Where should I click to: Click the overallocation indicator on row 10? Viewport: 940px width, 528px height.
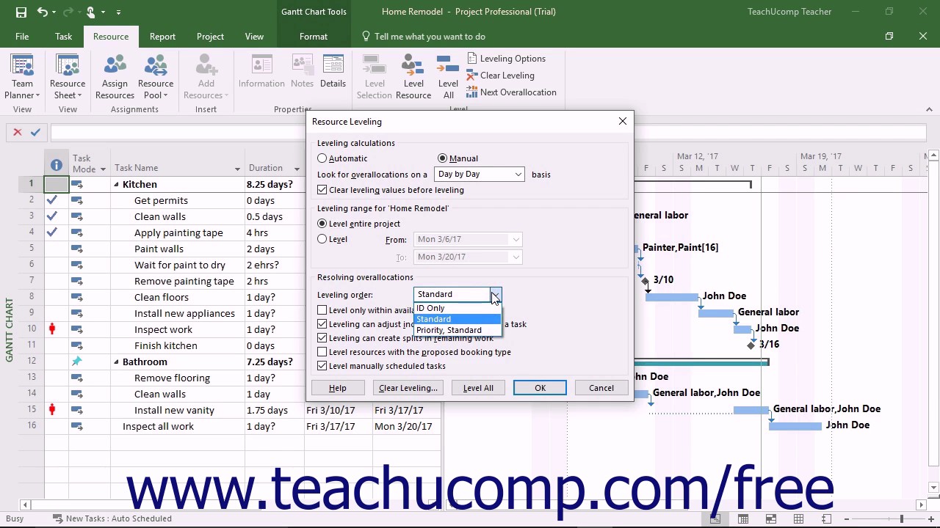tap(52, 329)
